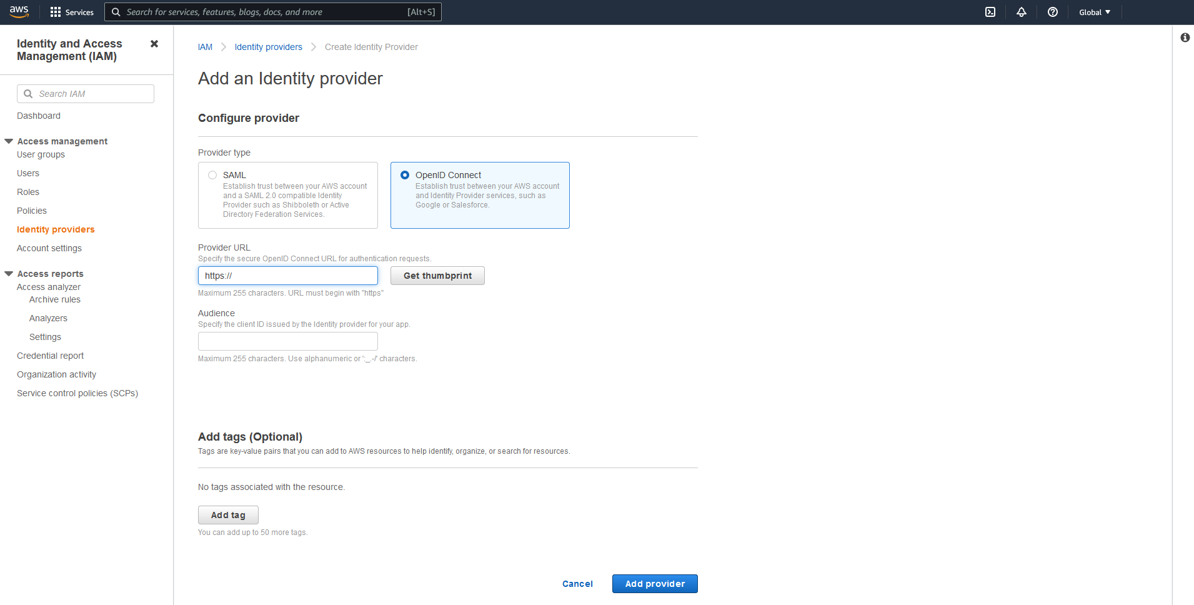This screenshot has height=605, width=1194.
Task: Open the info panel icon
Action: [x=1185, y=37]
